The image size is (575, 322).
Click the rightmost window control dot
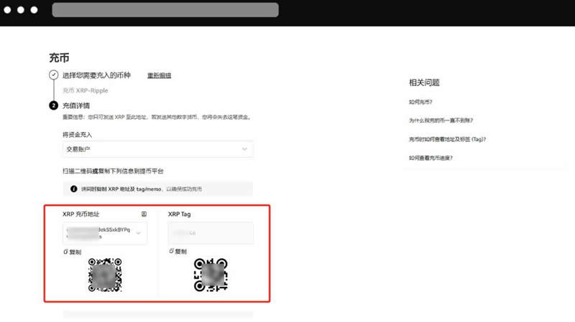tap(34, 11)
